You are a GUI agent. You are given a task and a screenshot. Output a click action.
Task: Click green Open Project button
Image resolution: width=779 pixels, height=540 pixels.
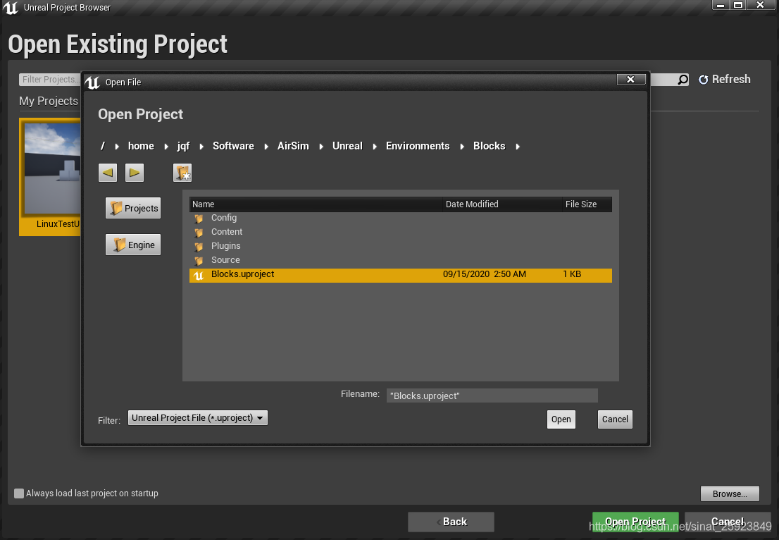[x=635, y=522]
